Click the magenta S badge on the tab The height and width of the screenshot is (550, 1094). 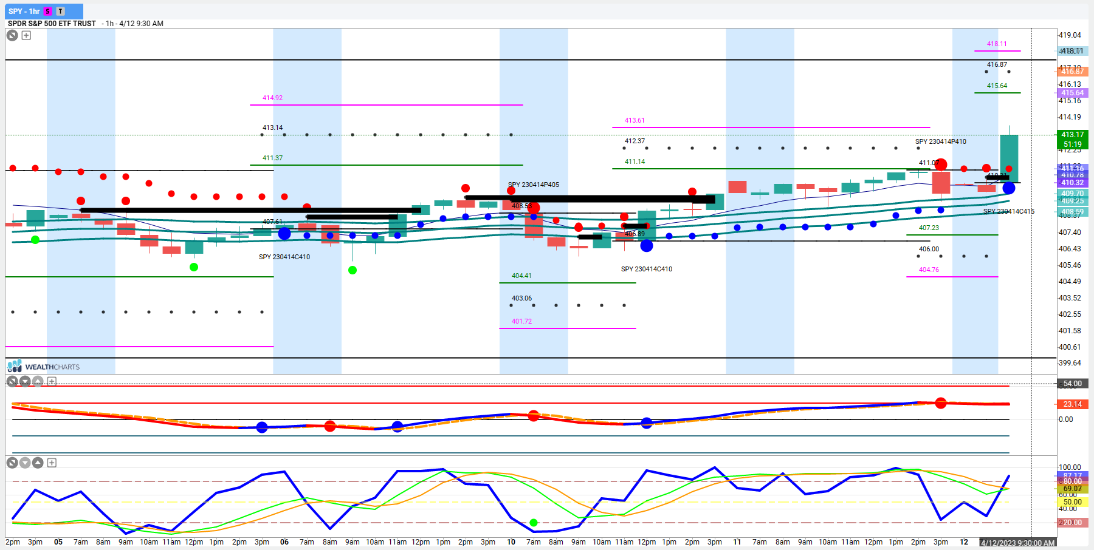click(x=48, y=12)
